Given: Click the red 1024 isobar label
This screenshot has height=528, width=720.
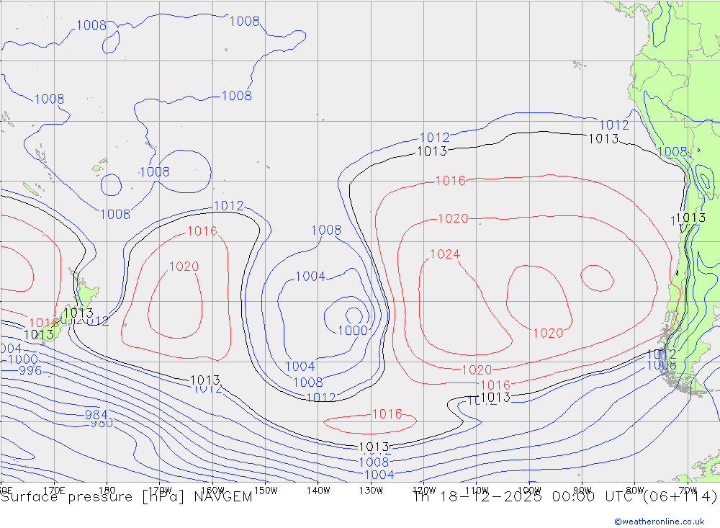Looking at the screenshot, I should click(445, 254).
